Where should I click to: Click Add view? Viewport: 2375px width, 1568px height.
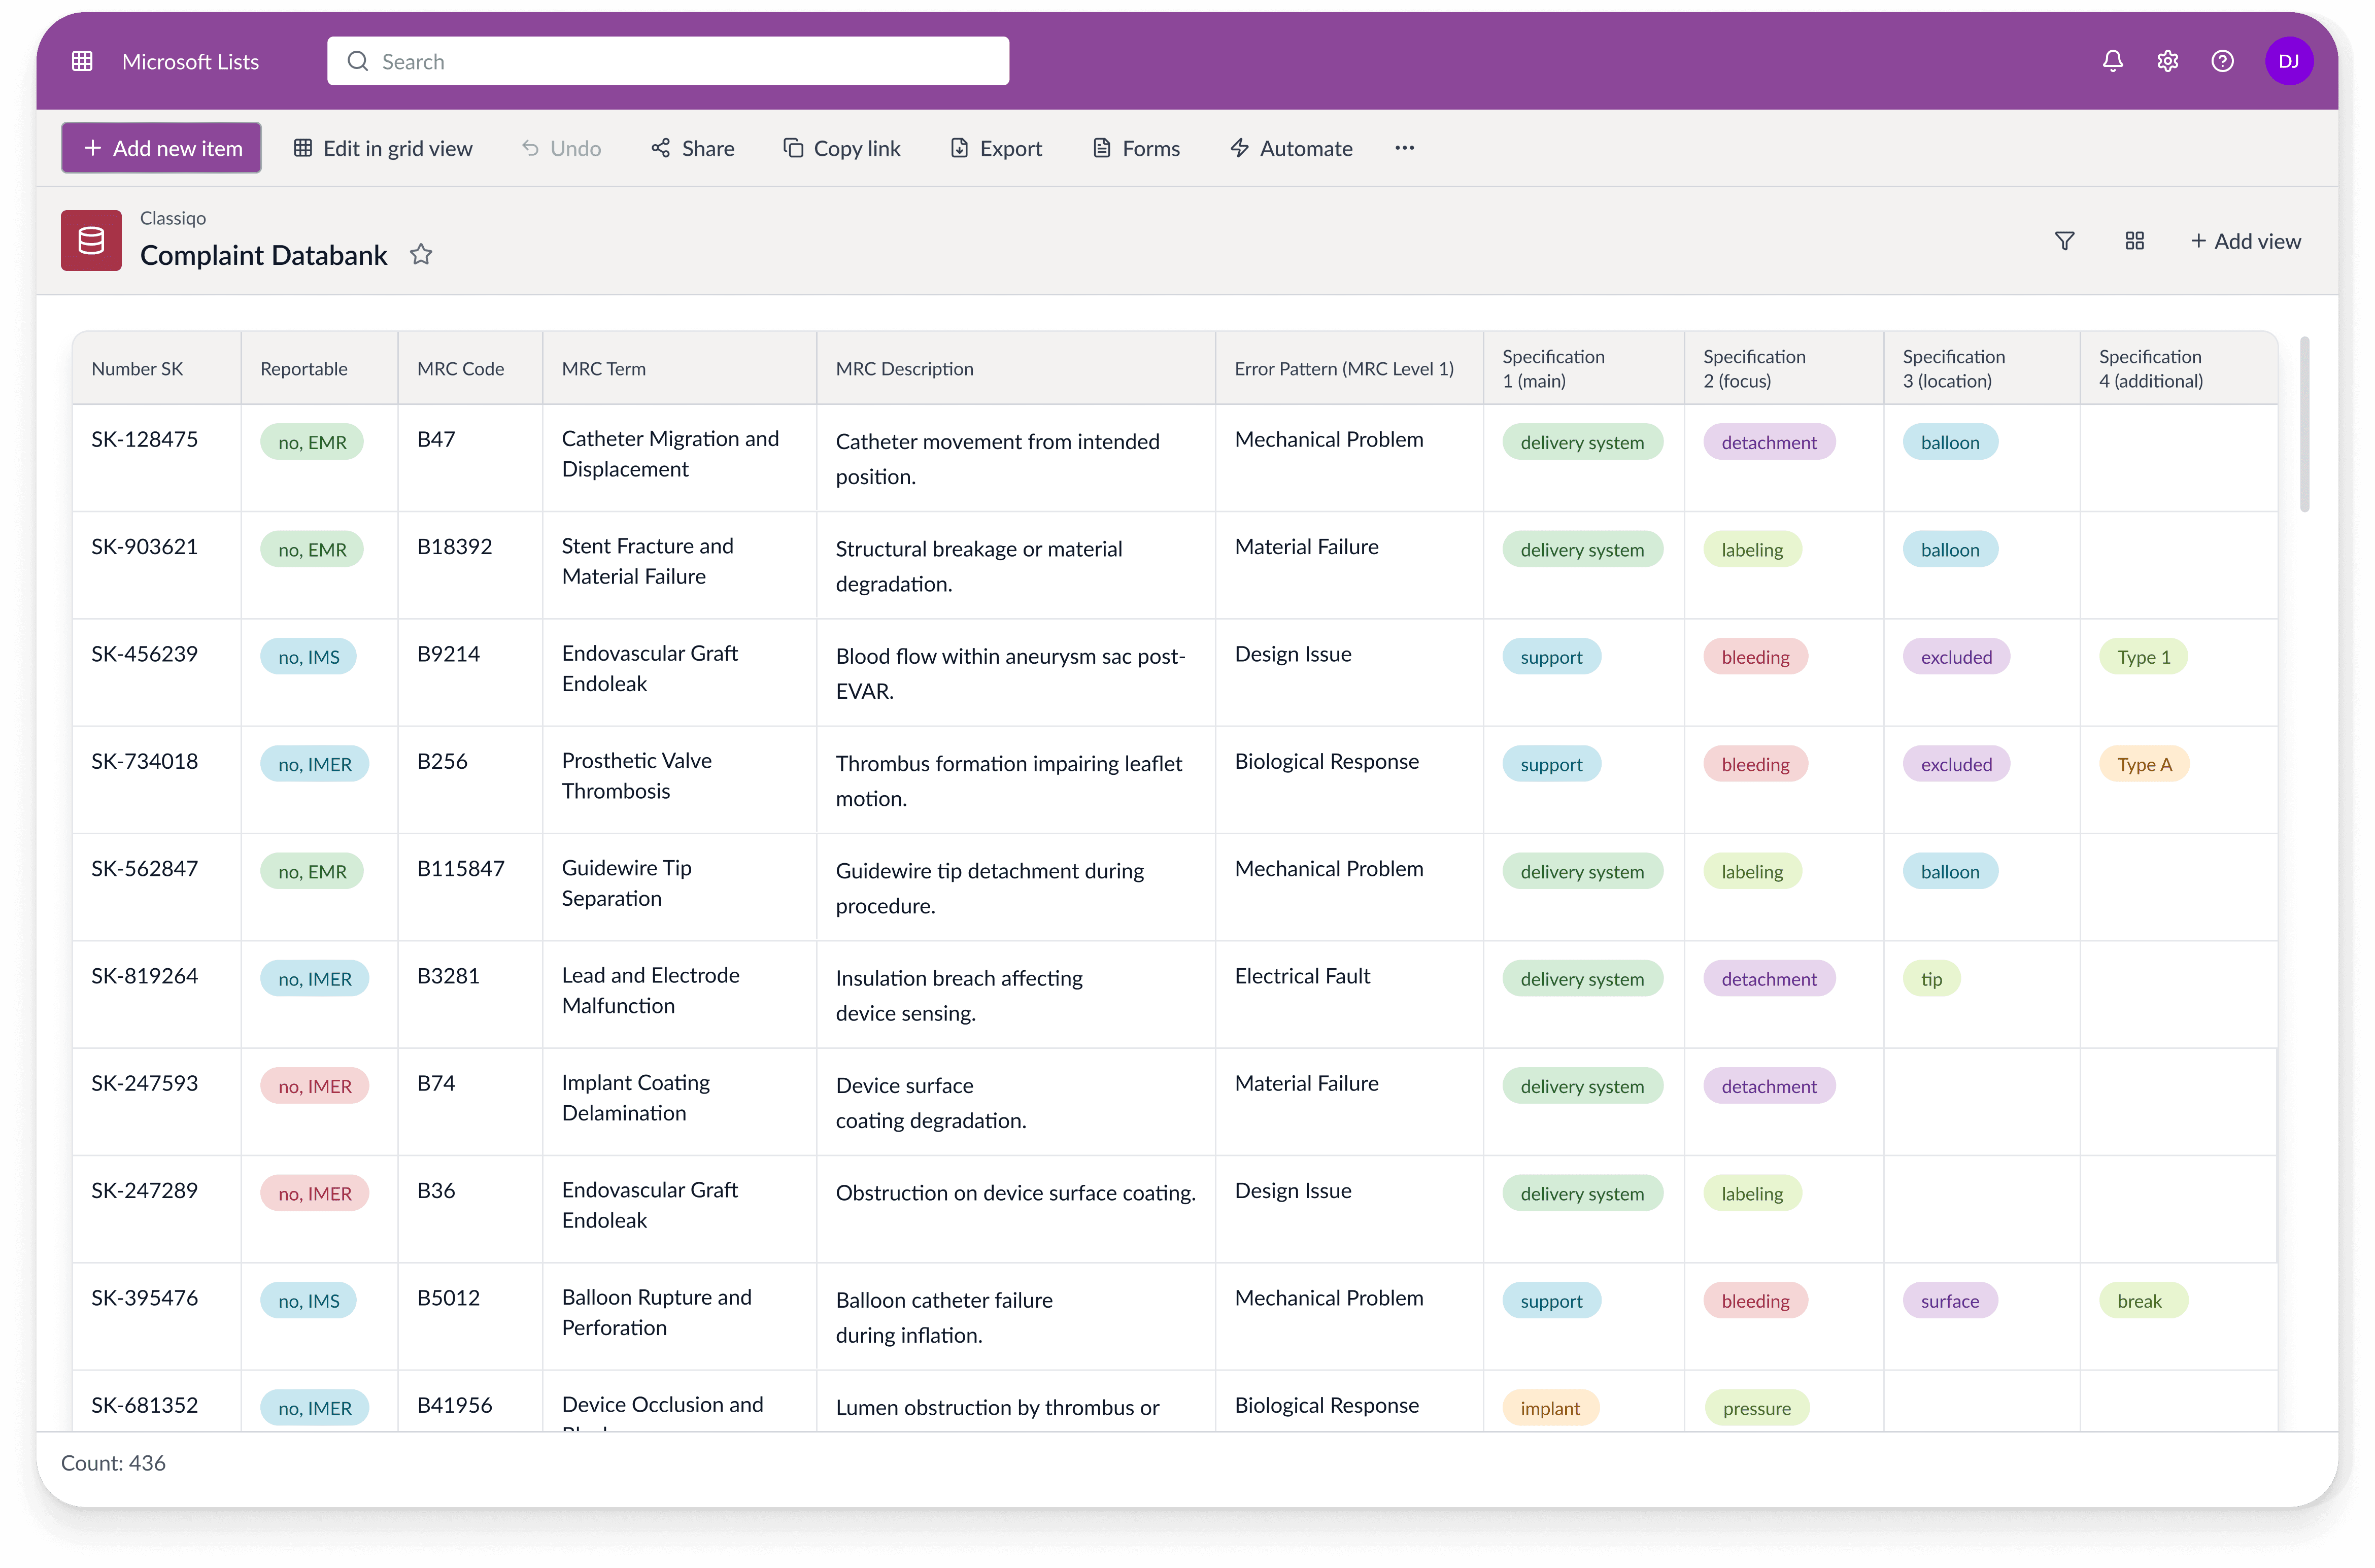(2245, 241)
